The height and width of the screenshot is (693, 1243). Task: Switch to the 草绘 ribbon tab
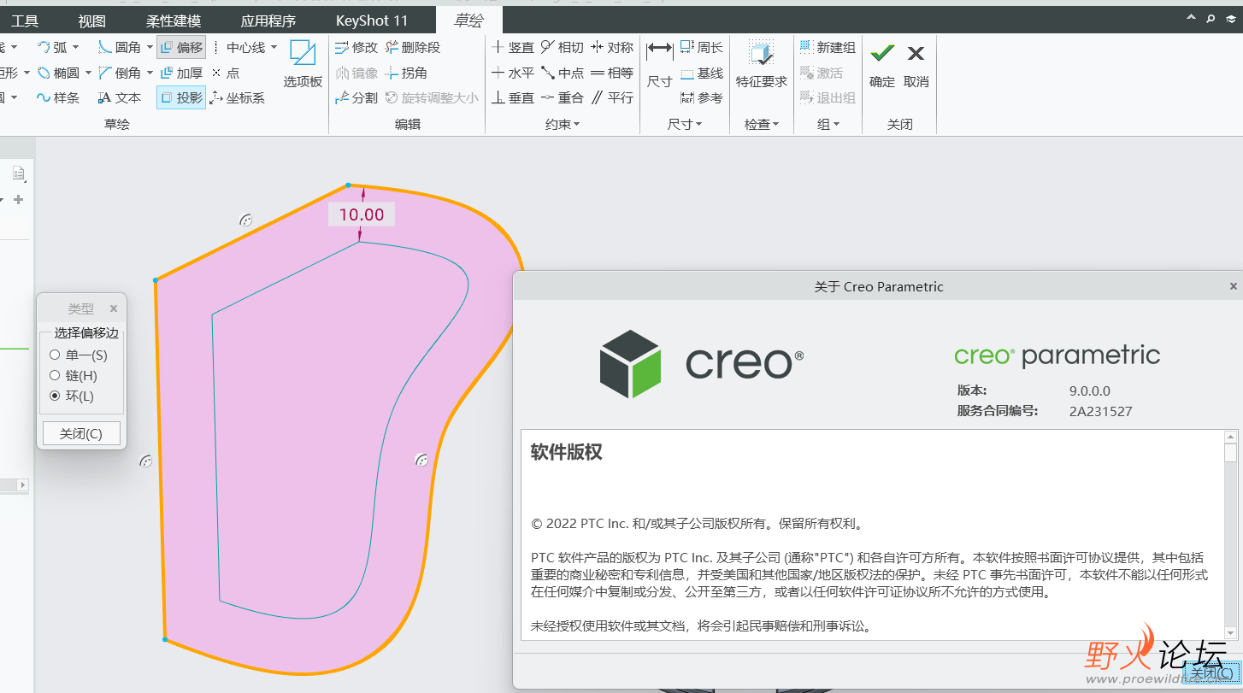[x=468, y=21]
